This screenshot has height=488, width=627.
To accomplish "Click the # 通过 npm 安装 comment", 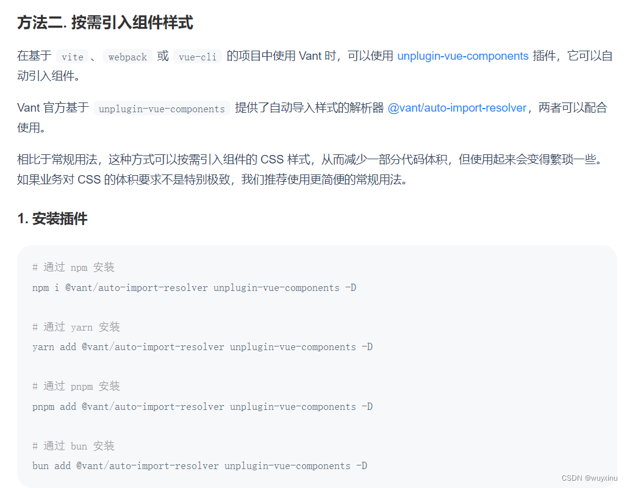I will point(74,267).
